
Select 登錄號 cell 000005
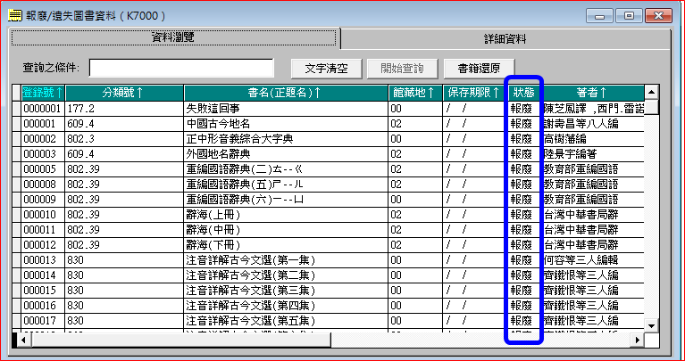coord(43,169)
